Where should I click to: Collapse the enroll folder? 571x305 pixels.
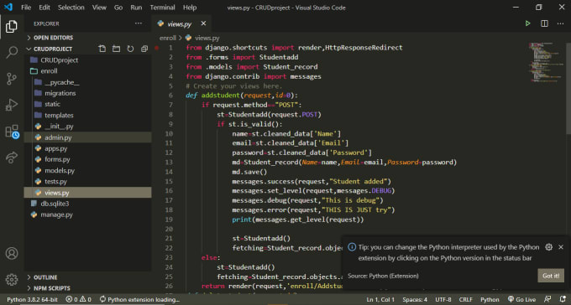coord(88,71)
